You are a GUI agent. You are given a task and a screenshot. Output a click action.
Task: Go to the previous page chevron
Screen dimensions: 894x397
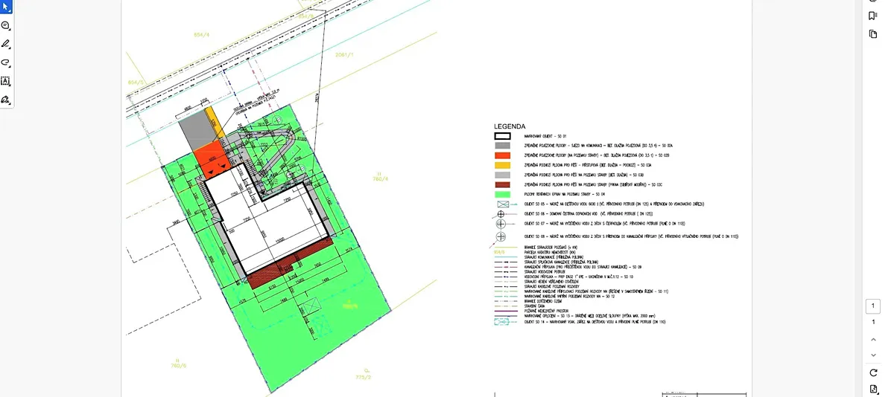click(x=873, y=339)
